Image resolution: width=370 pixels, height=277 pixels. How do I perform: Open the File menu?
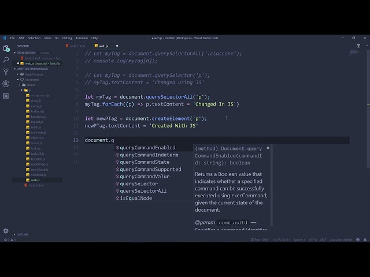point(13,38)
